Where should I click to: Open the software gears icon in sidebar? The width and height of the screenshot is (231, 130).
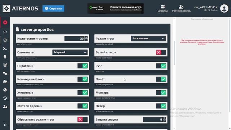coord(5,73)
